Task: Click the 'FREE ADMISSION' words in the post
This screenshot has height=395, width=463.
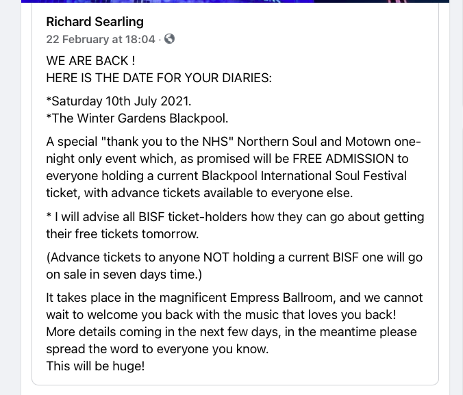Action: pyautogui.click(x=343, y=159)
